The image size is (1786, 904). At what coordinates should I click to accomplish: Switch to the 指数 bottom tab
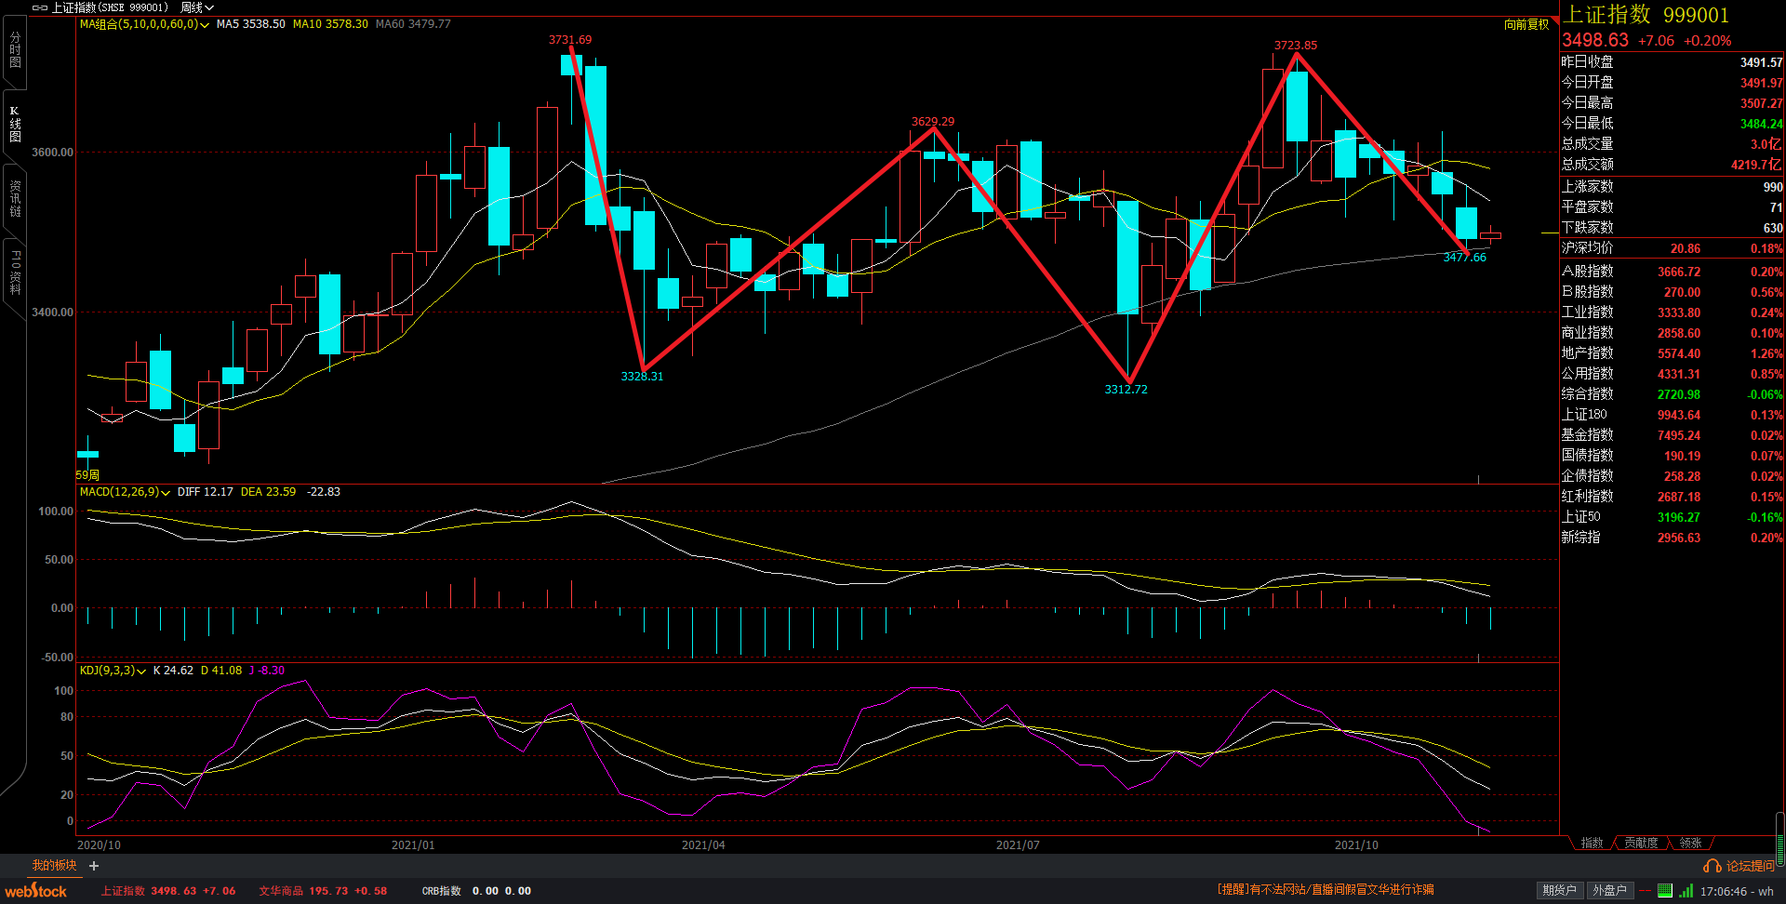(1592, 843)
